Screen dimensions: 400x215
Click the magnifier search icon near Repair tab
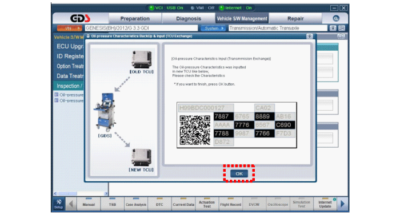[x=336, y=18]
